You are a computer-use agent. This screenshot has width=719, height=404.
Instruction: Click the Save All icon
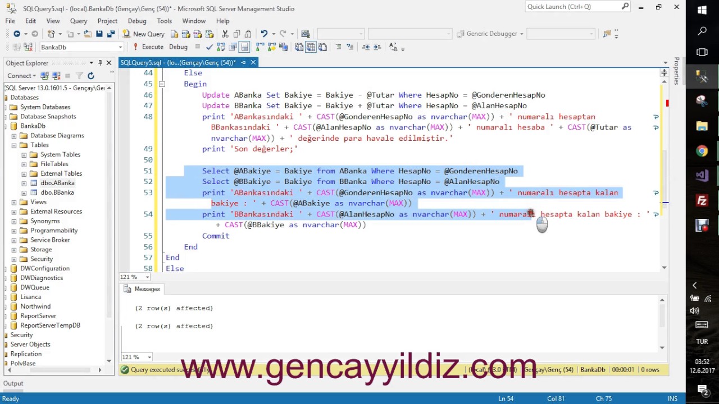point(111,34)
